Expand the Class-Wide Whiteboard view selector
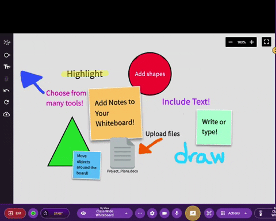Image resolution: width=276 pixels, height=221 pixels. (x=105, y=213)
